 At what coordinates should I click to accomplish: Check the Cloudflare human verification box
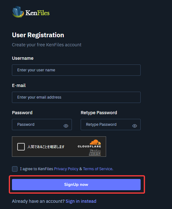click(21, 147)
